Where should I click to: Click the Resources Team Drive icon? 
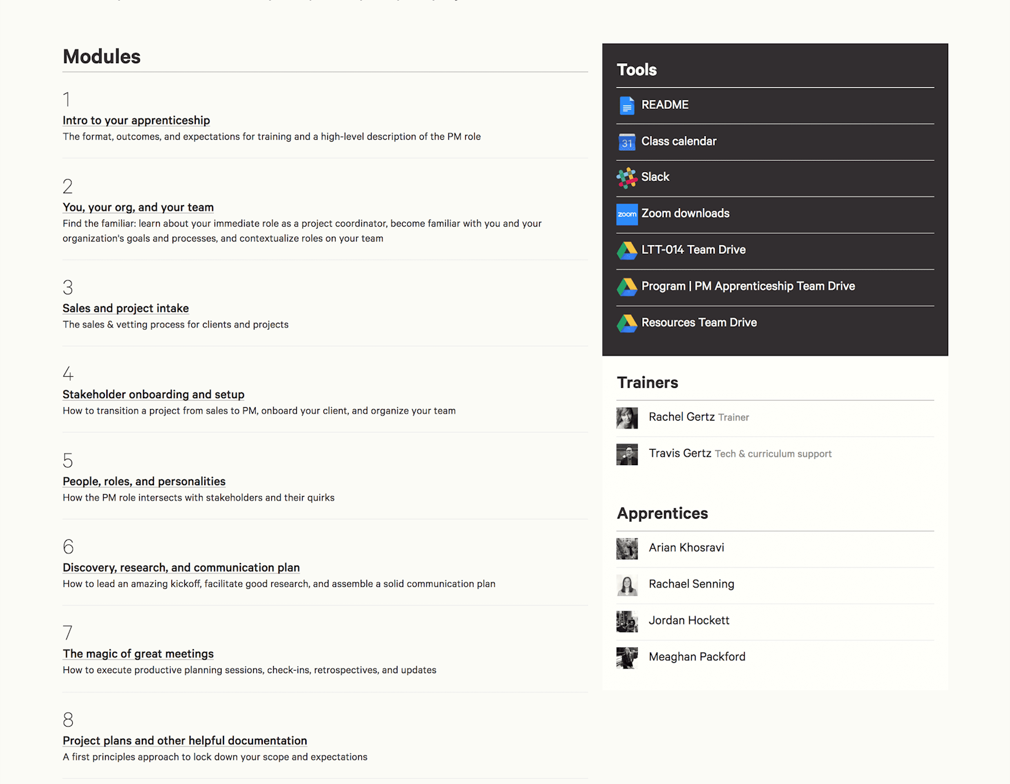point(627,323)
